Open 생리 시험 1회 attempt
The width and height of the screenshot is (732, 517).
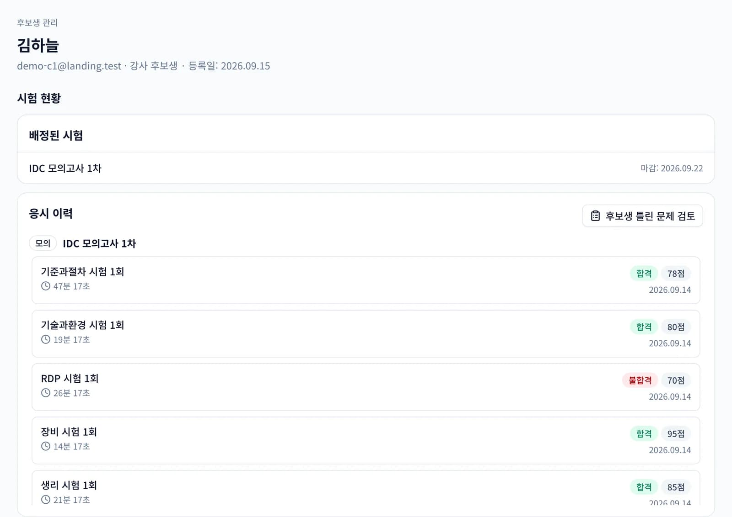pyautogui.click(x=366, y=488)
